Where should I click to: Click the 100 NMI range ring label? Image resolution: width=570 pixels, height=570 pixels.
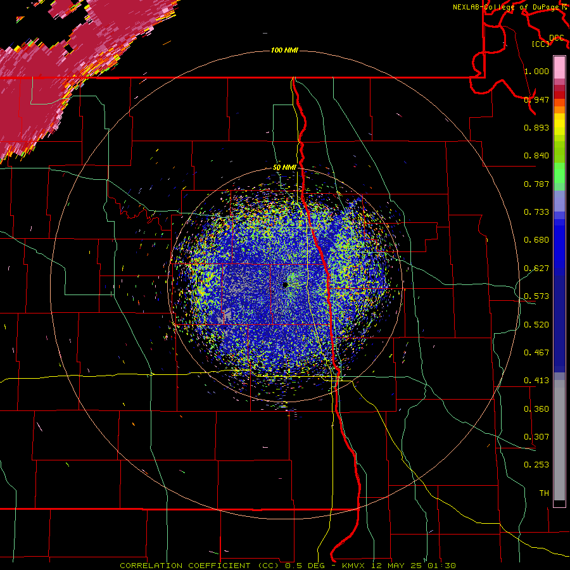pos(284,50)
